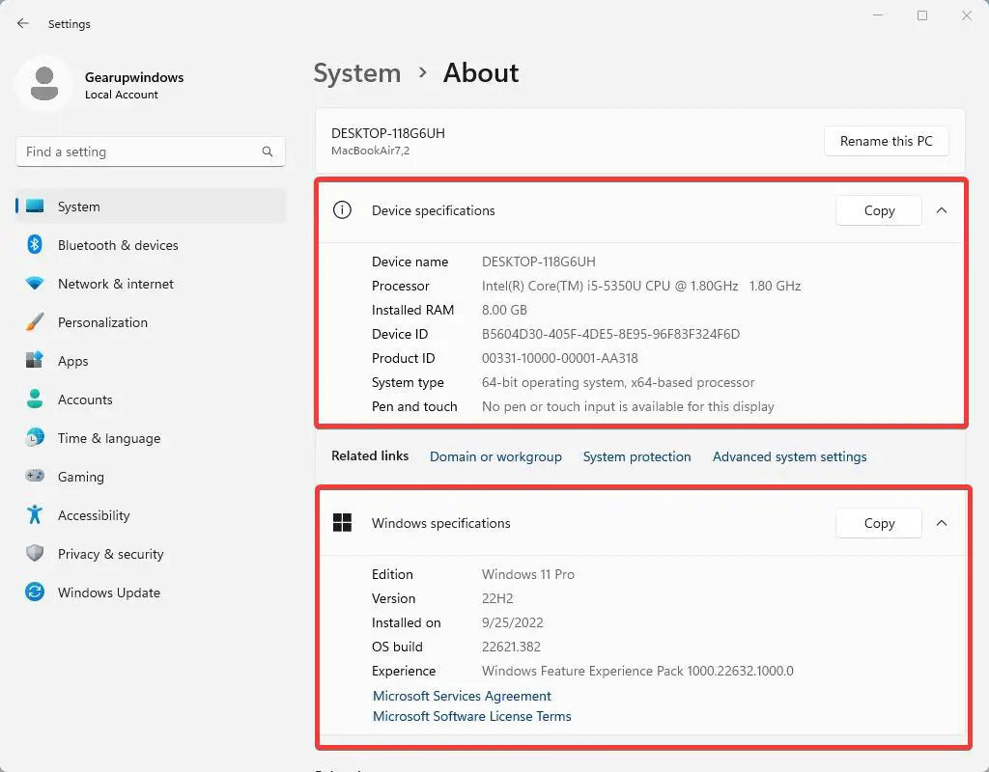Image resolution: width=989 pixels, height=772 pixels.
Task: Open System protection link
Action: (x=637, y=456)
